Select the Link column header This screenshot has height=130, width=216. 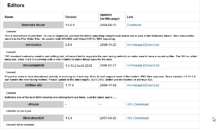tap(130, 17)
